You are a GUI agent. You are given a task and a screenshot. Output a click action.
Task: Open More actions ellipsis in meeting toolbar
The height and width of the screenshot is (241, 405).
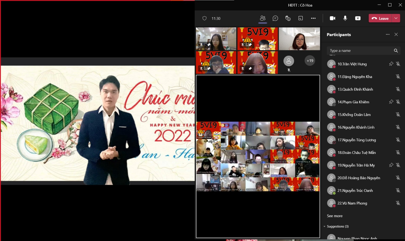[x=313, y=18]
